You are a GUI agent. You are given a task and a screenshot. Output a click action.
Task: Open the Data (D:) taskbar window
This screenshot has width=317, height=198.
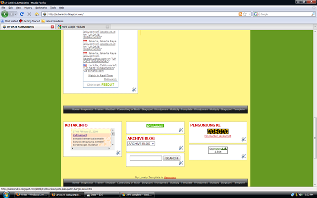[x=102, y=195]
